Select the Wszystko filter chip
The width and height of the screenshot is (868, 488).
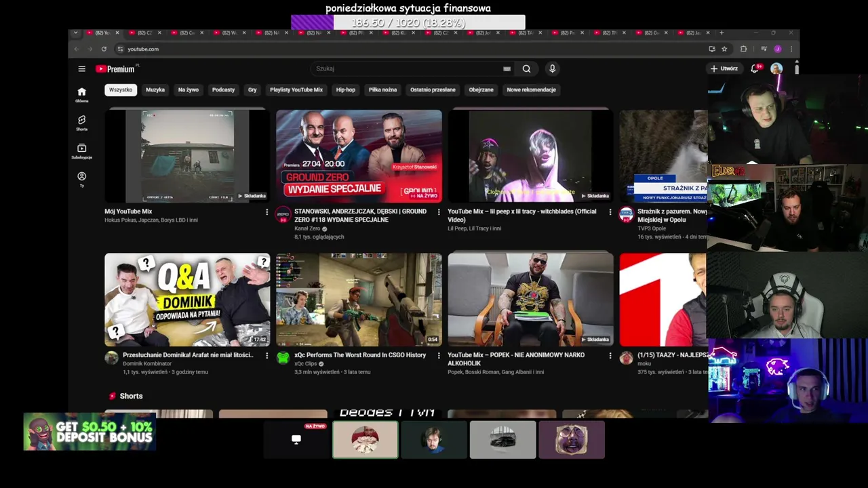coord(121,89)
